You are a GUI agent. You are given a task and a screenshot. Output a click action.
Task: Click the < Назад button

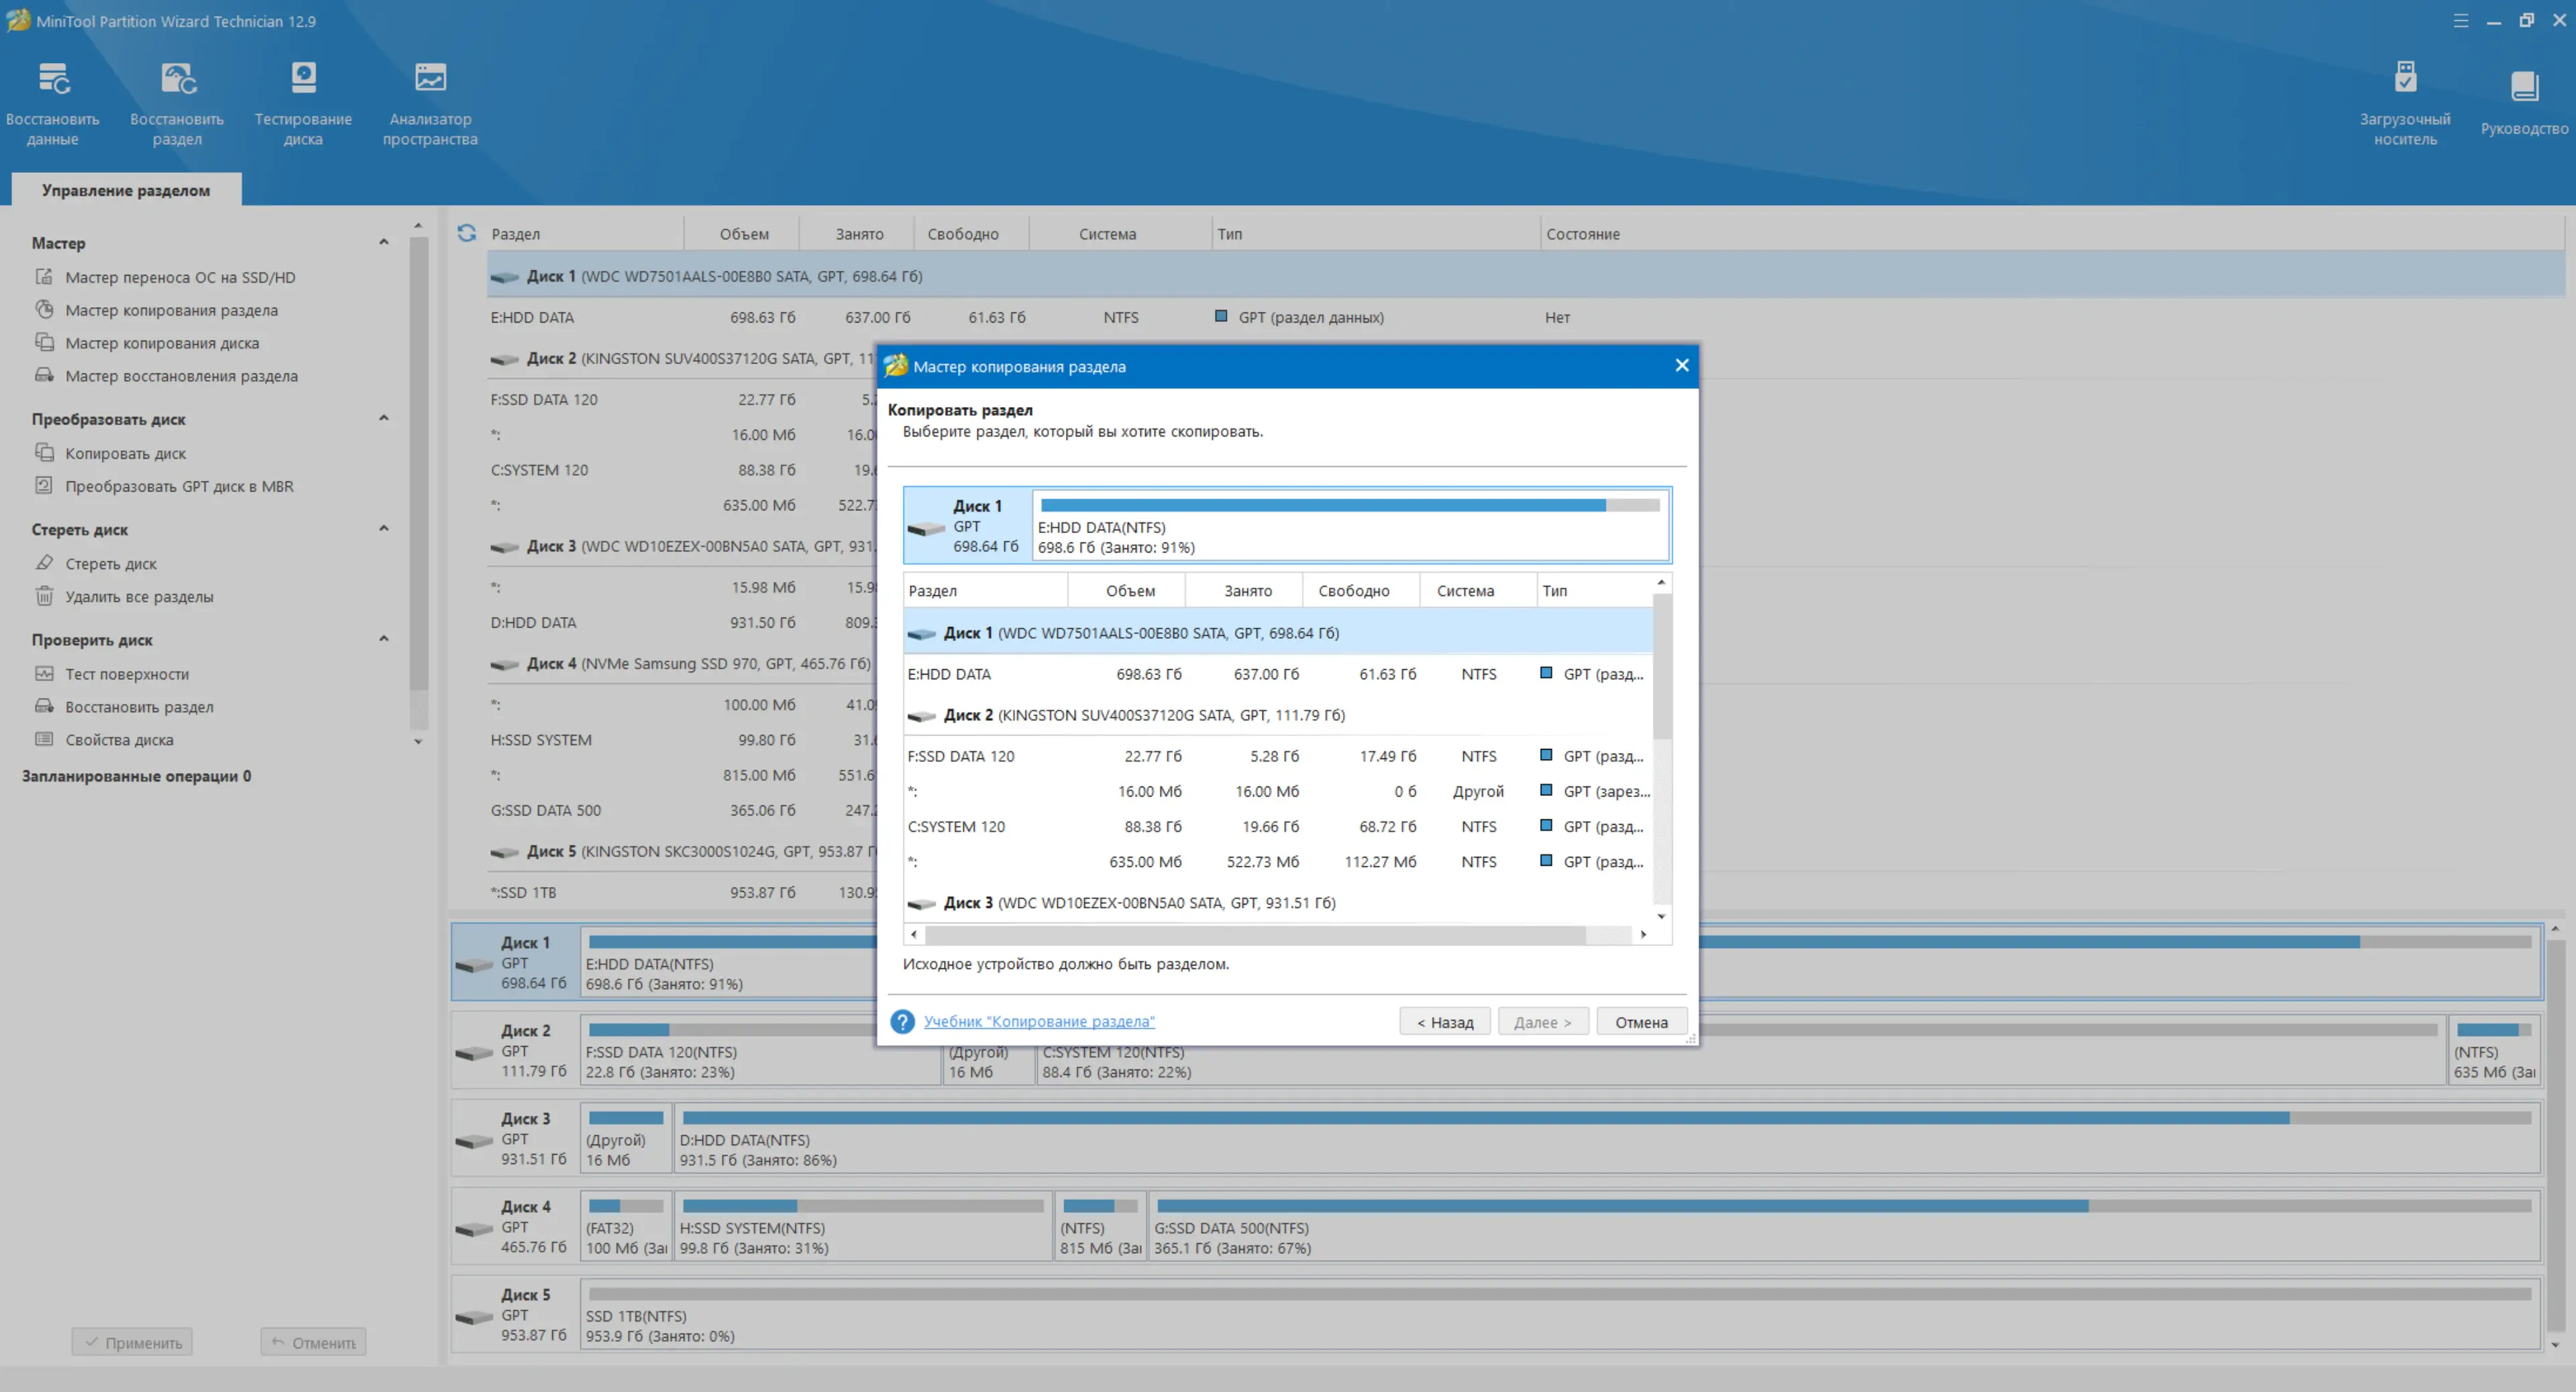click(x=1444, y=1021)
